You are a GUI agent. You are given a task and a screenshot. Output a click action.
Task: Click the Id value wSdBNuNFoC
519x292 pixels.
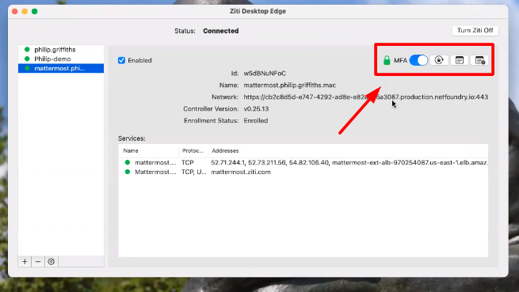(x=265, y=74)
